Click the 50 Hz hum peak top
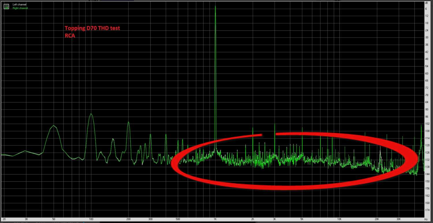 click(x=54, y=126)
